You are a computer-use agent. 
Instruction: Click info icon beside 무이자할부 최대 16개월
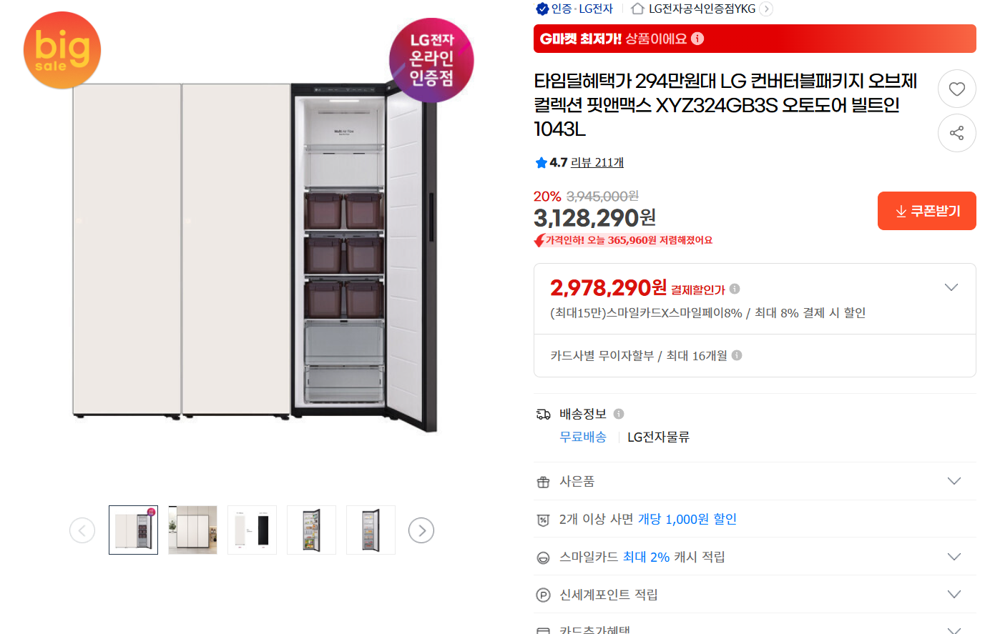pyautogui.click(x=737, y=355)
